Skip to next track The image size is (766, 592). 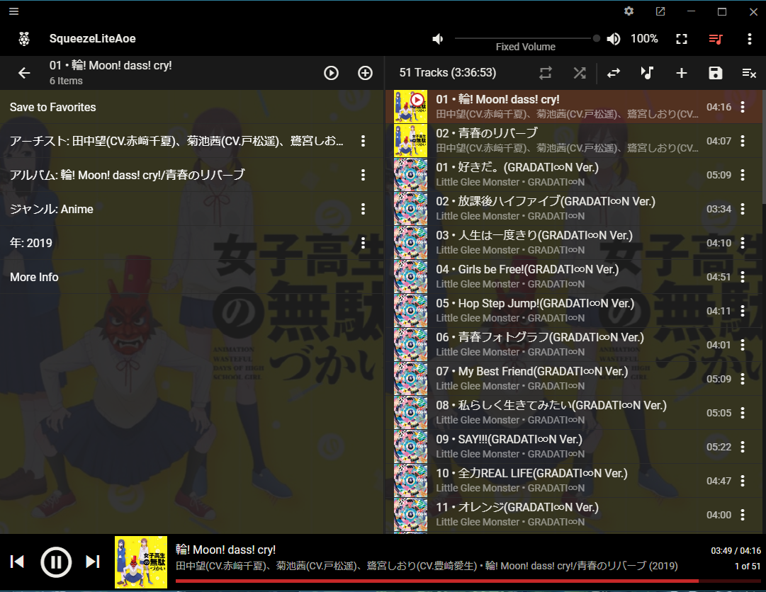point(93,562)
